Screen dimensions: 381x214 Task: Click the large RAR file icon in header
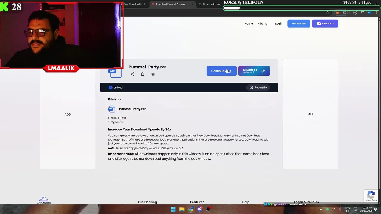tap(116, 72)
